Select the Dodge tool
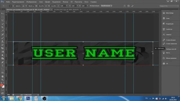This screenshot has width=180, height=101. pyautogui.click(x=3, y=59)
